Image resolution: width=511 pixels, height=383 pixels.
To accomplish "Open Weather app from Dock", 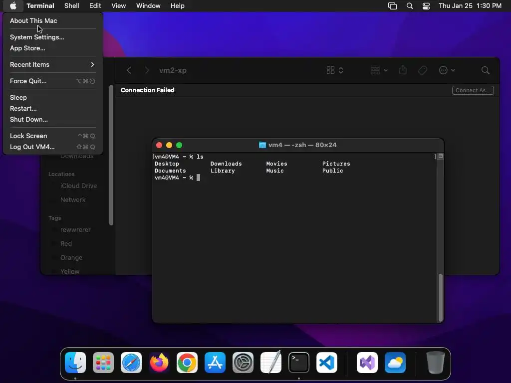I will click(395, 363).
